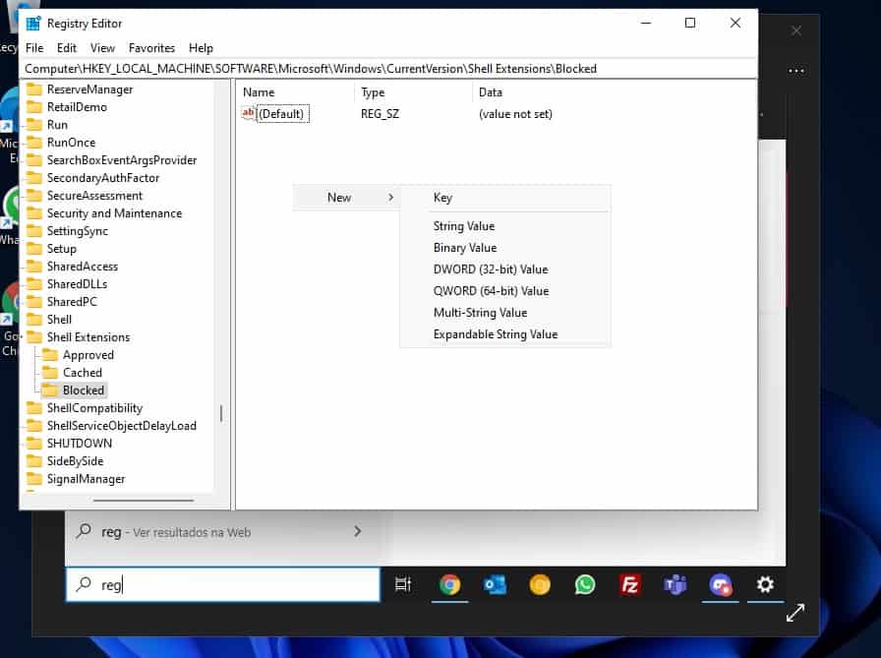Open the New submenu in context menu
Viewport: 881px width, 658px height.
(346, 198)
